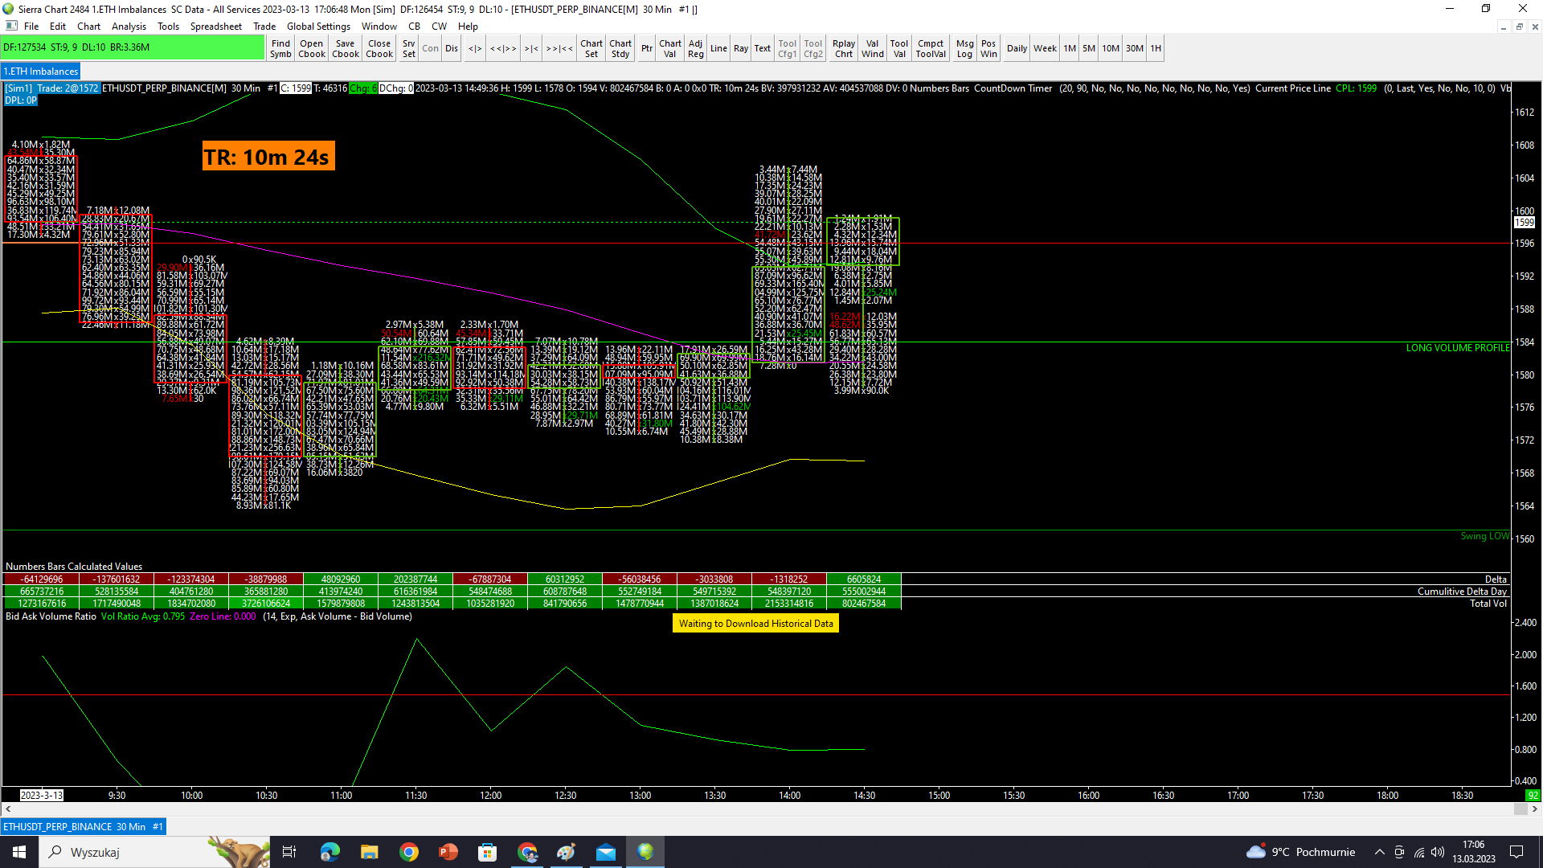1543x868 pixels.
Task: Open the Trade menu
Action: pos(264,26)
